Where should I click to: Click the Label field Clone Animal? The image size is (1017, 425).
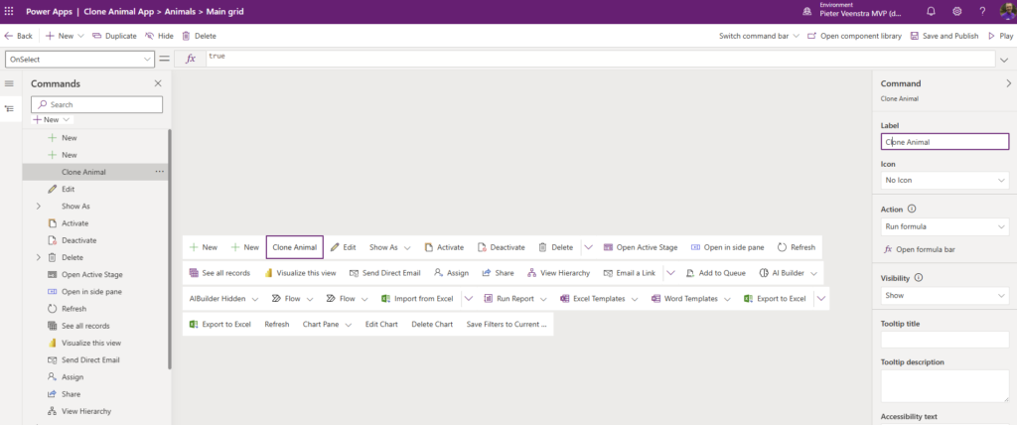(945, 141)
